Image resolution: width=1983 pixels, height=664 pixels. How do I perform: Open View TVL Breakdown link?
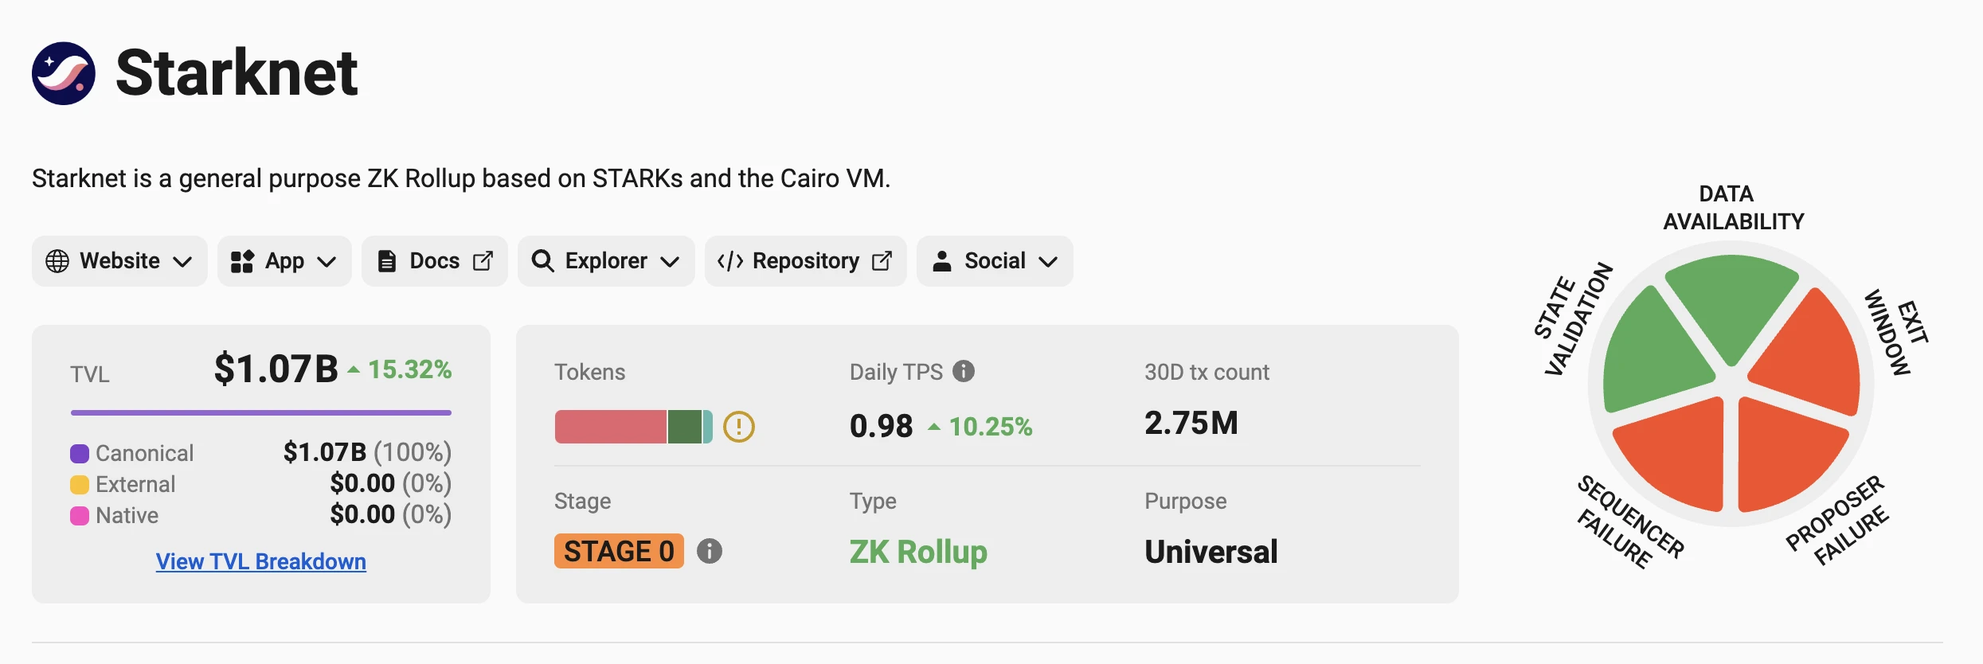261,561
